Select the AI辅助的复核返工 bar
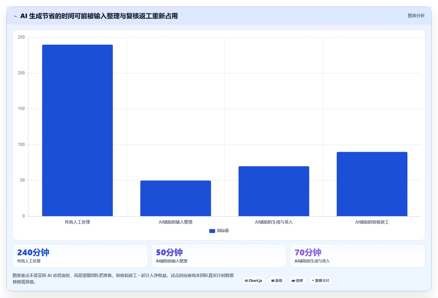This screenshot has width=438, height=298. (372, 184)
